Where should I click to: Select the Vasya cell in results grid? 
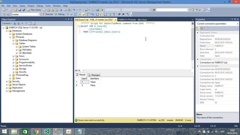pos(94,82)
